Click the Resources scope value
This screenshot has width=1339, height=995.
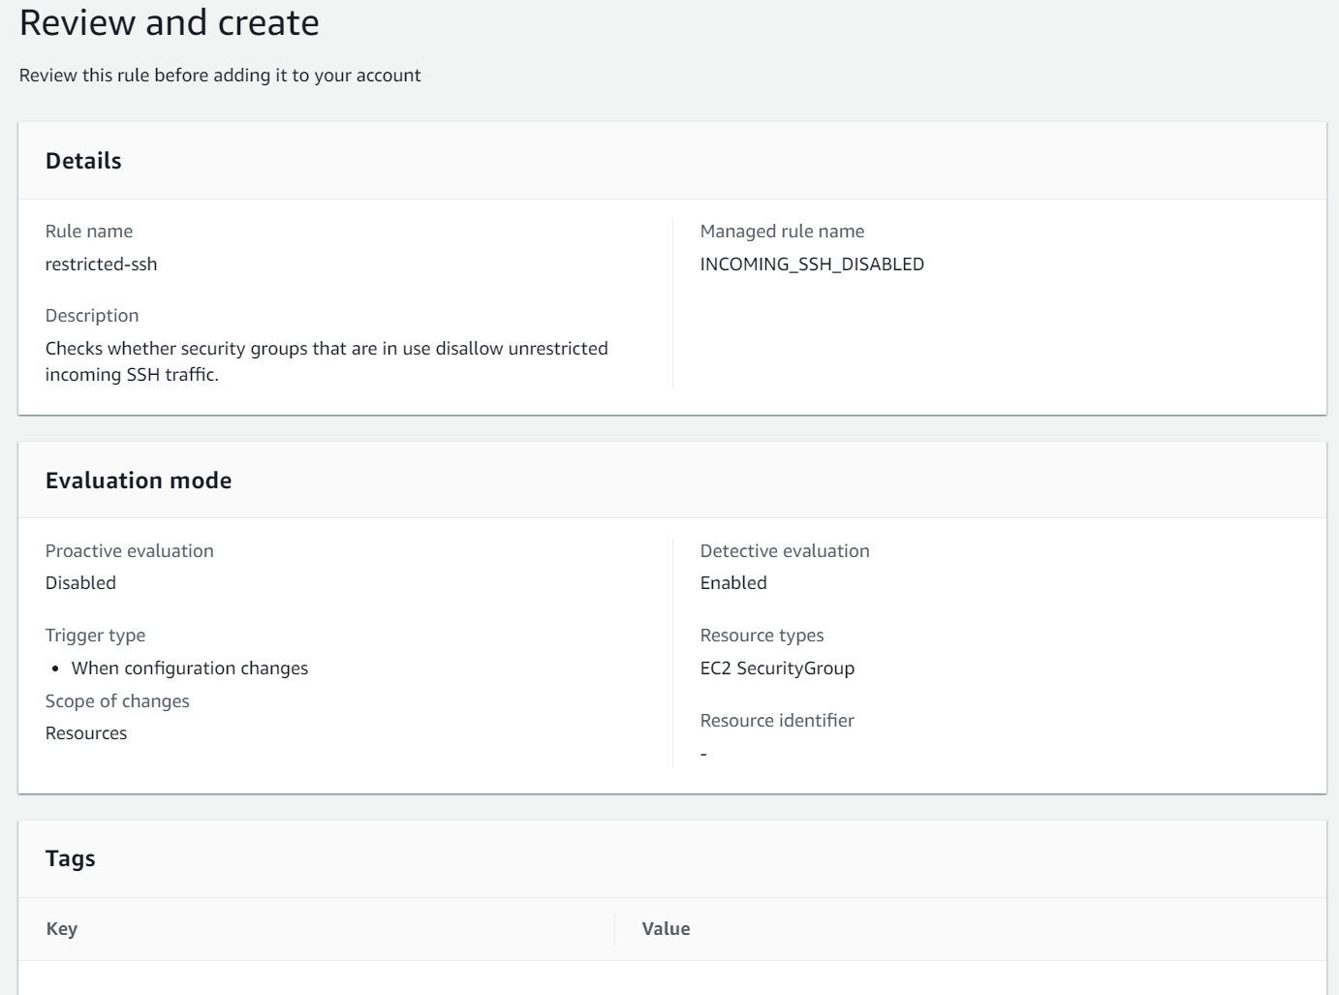click(x=85, y=733)
